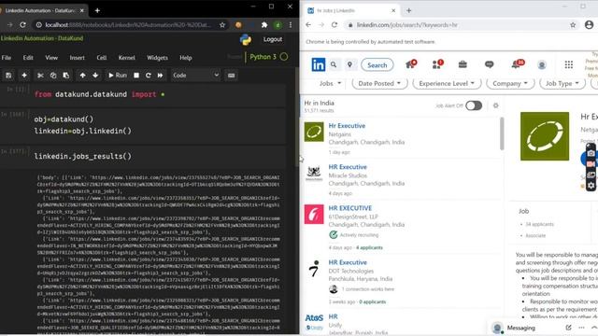Toggle the Job Alert switch on
598x336 pixels.
coord(474,105)
